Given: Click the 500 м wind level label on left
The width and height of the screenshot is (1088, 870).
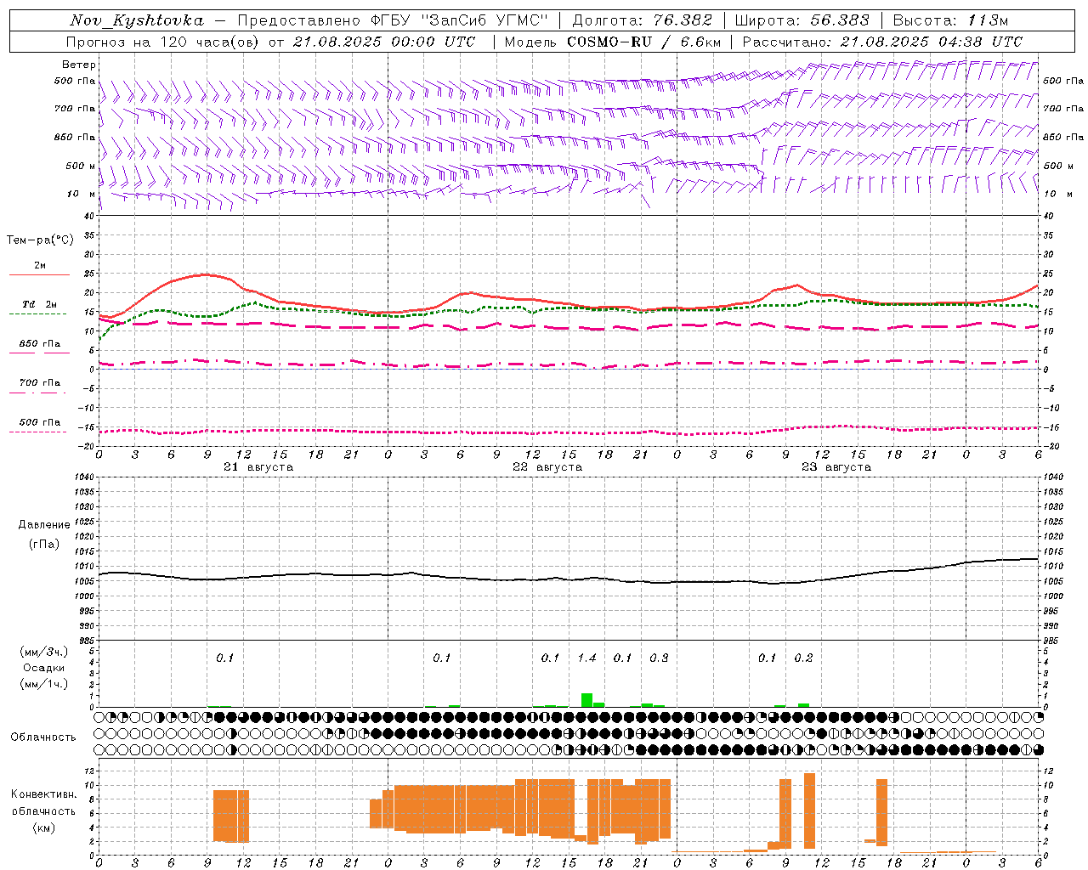Looking at the screenshot, I should [x=81, y=166].
